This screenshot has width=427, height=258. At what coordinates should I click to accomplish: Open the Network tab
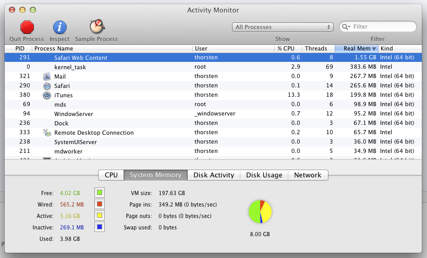pos(308,175)
